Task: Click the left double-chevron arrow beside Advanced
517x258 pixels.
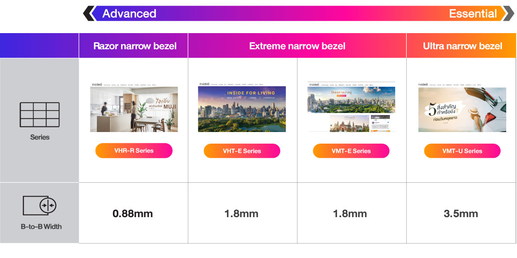Action: (89, 13)
